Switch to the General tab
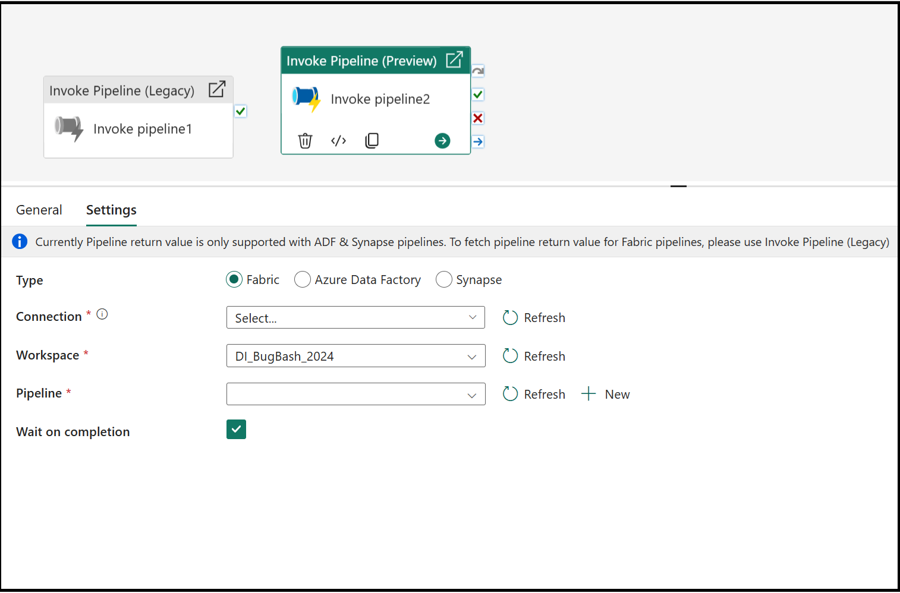Image resolution: width=900 pixels, height=593 pixels. [x=39, y=210]
